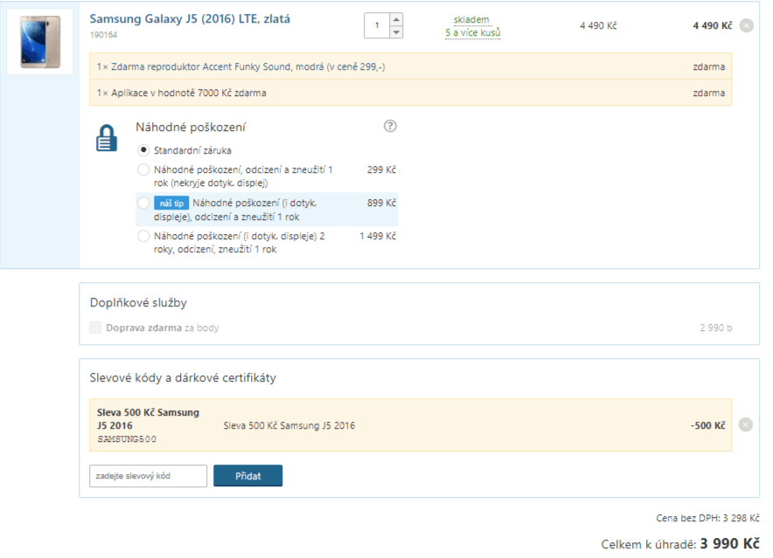Open Samsung Galaxy J5 product thumbnail
The image size is (773, 558).
click(40, 42)
